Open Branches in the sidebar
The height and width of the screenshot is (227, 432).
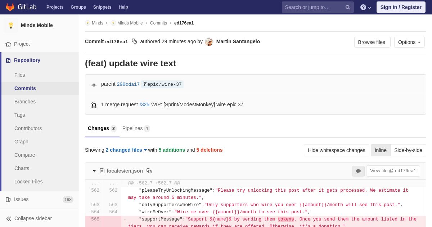pos(40,102)
